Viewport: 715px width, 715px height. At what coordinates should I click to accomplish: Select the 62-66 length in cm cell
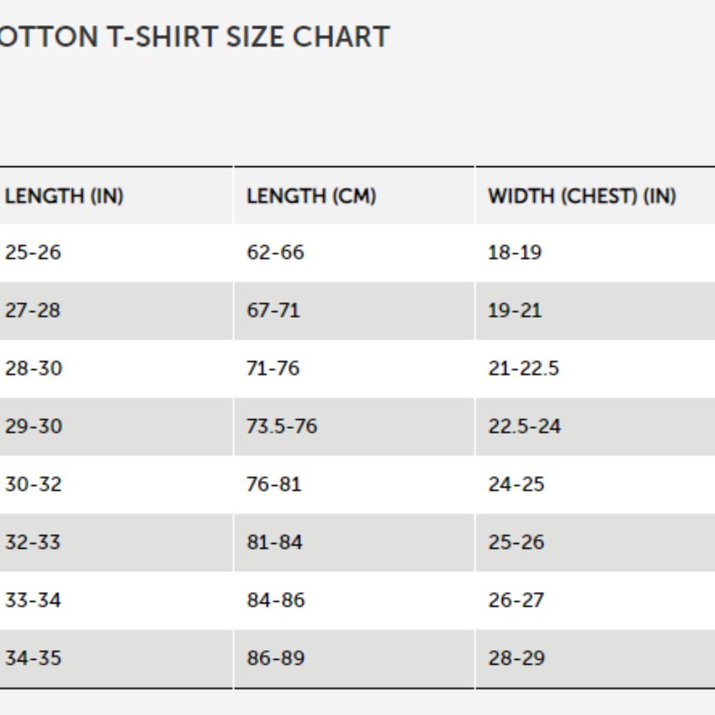coord(354,252)
